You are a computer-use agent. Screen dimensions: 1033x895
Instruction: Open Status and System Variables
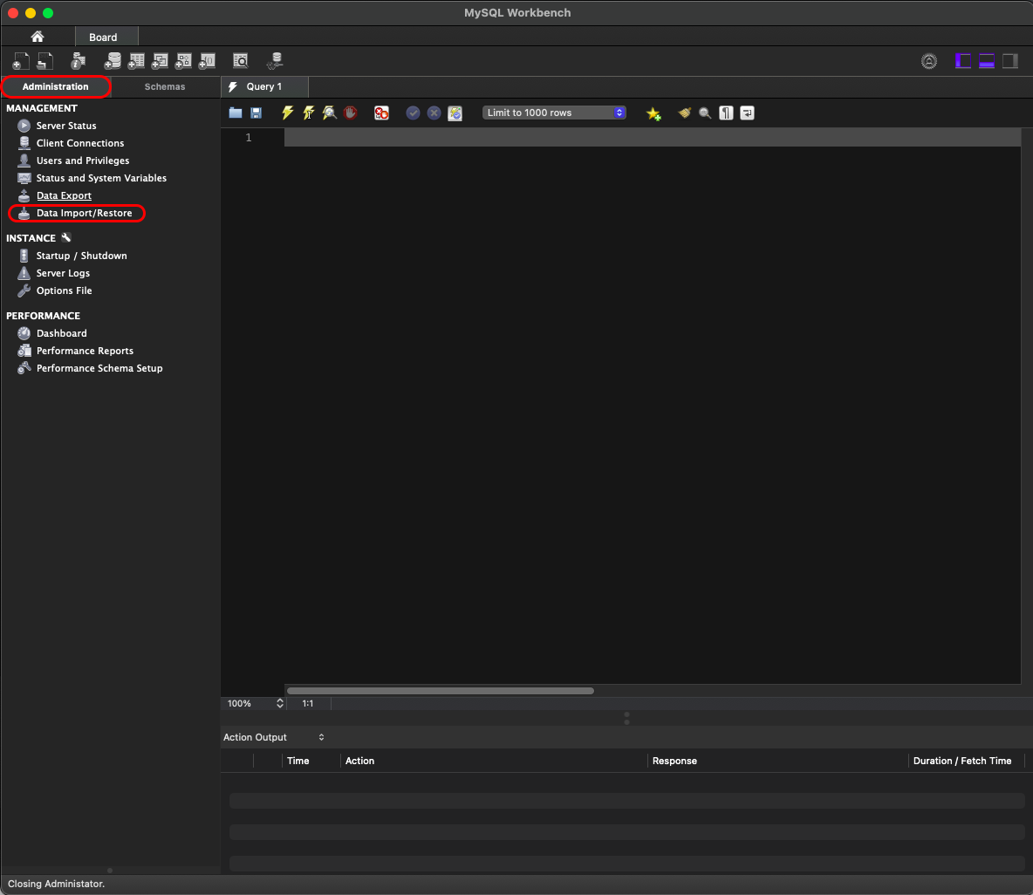(x=101, y=178)
